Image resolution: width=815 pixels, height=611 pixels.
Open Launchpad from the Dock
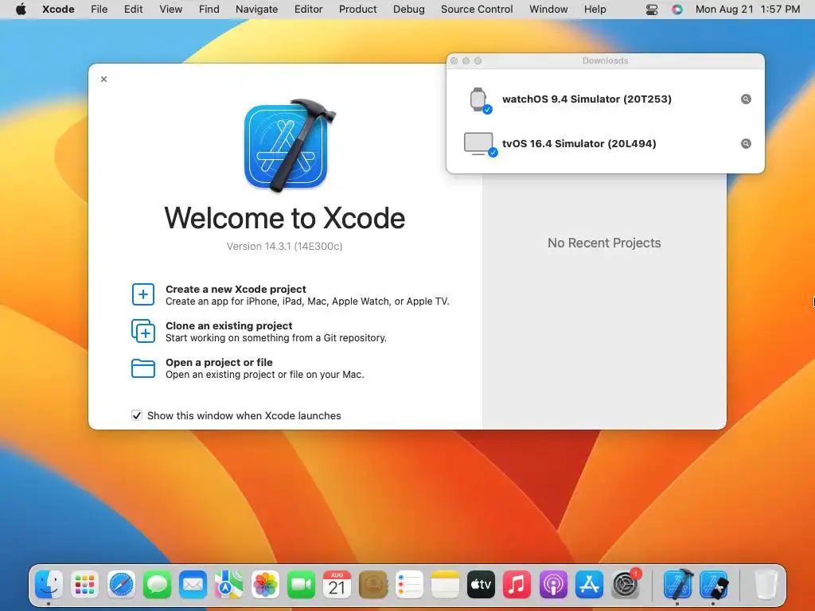coord(84,585)
